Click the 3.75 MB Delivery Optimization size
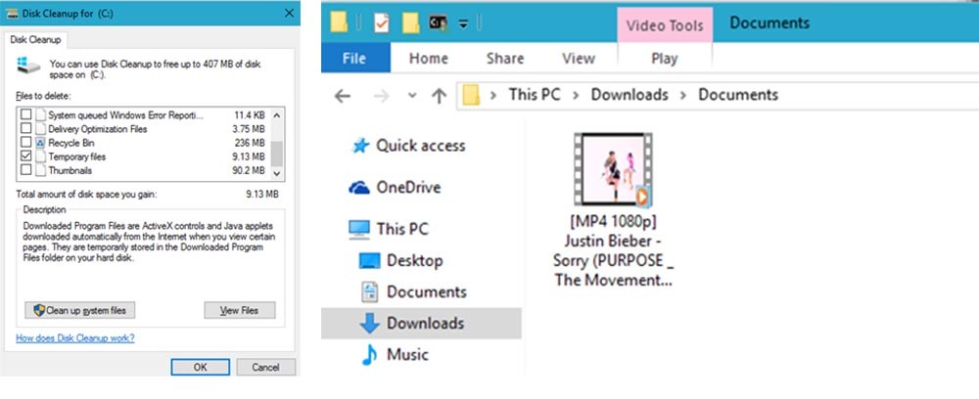 250,129
